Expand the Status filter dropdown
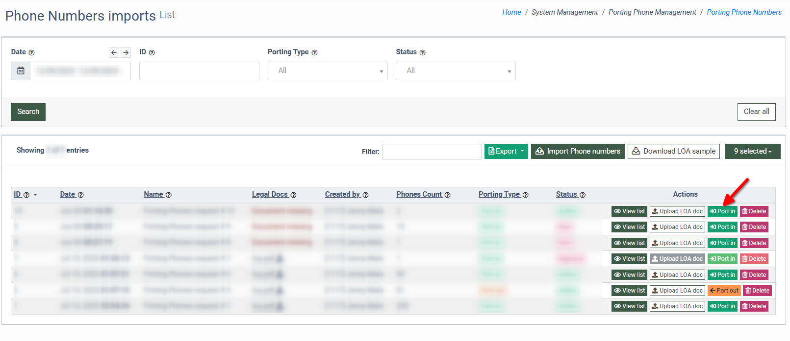The image size is (790, 341). (x=456, y=71)
